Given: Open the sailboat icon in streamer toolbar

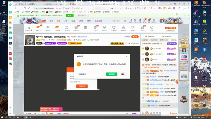Looking at the screenshot, I should pyautogui.click(x=123, y=27).
